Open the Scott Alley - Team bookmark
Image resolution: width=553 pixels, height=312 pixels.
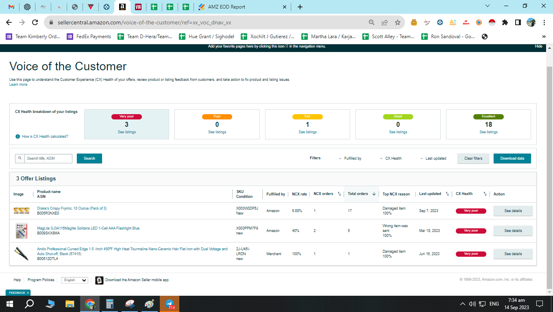(x=389, y=37)
